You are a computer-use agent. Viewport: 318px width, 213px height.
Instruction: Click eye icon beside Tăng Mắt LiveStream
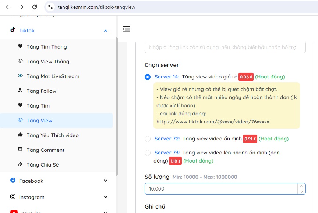point(20,76)
